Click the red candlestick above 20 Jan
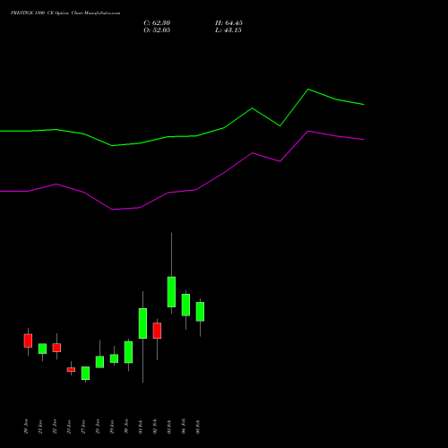Viewport: 448px width, 448px height. (28, 340)
